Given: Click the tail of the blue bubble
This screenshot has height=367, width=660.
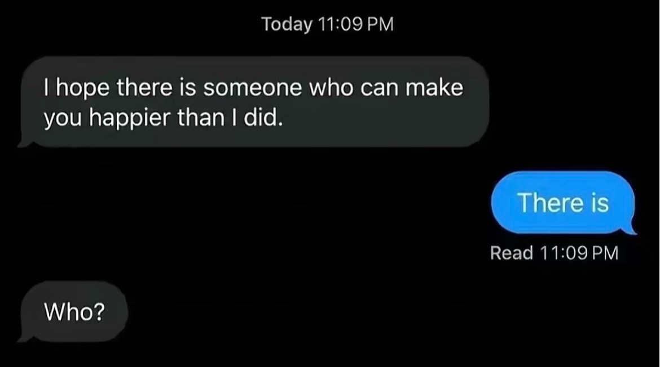Looking at the screenshot, I should (630, 228).
